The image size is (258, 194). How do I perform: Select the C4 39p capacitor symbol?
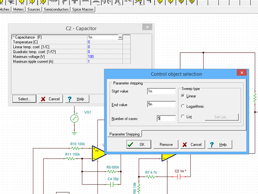tap(112, 184)
